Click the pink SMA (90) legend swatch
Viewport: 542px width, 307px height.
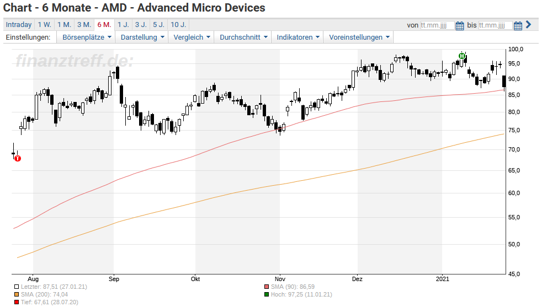tap(266, 287)
